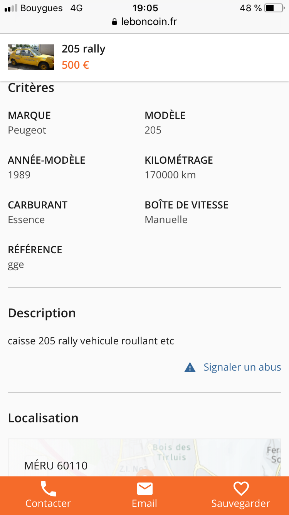Tap the cellular signal bars icon

(11, 8)
